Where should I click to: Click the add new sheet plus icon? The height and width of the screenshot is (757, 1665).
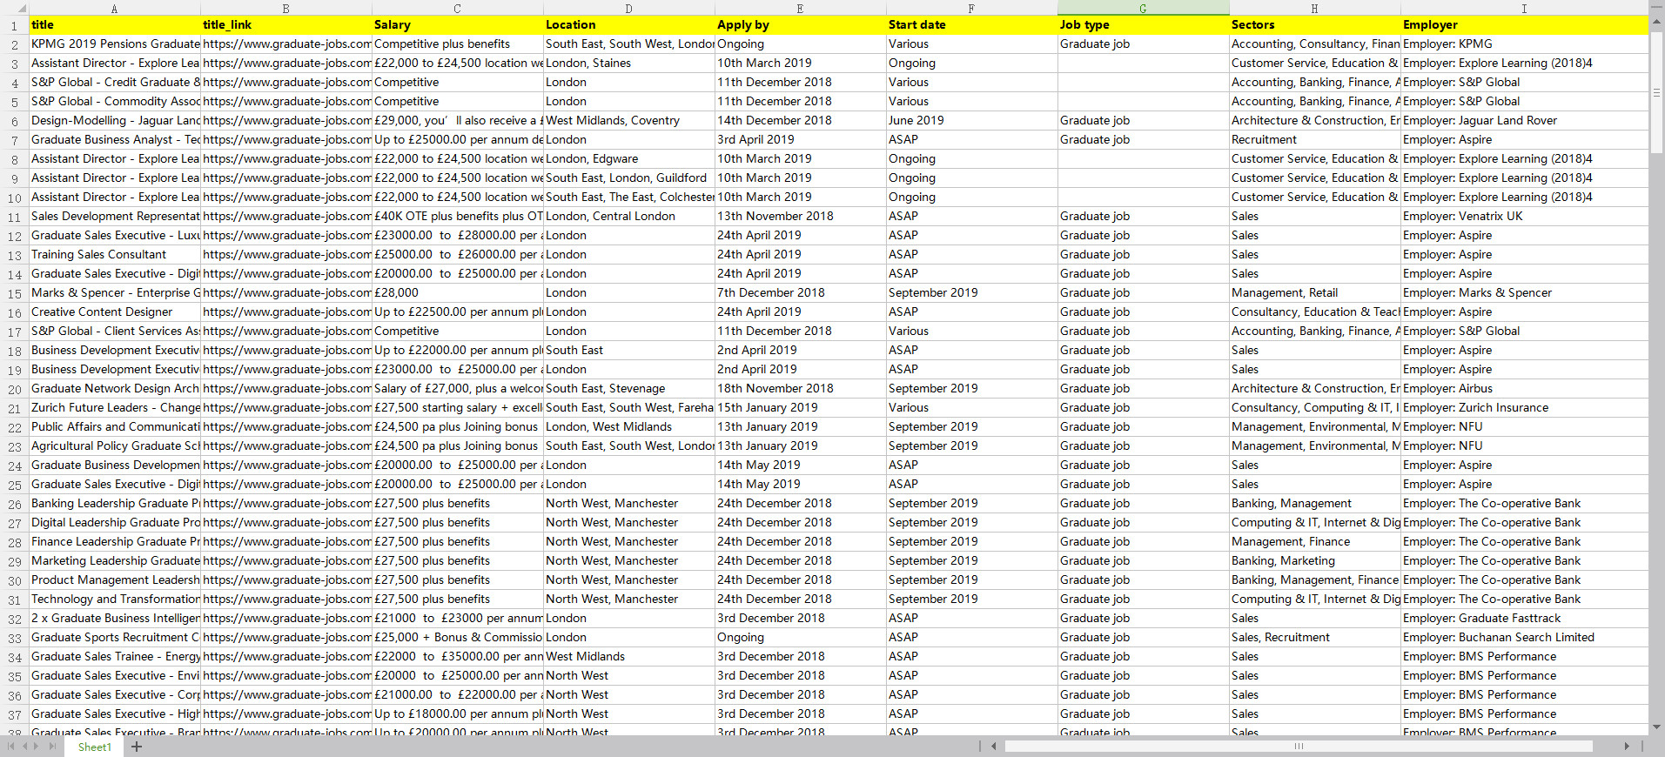coord(137,747)
